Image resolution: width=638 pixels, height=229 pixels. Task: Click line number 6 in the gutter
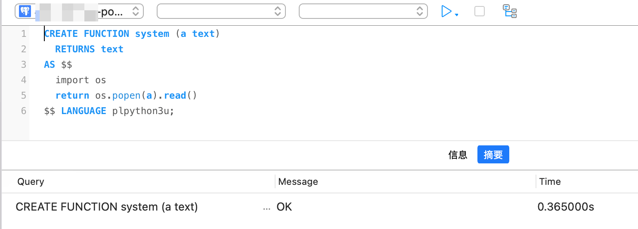tap(23, 111)
